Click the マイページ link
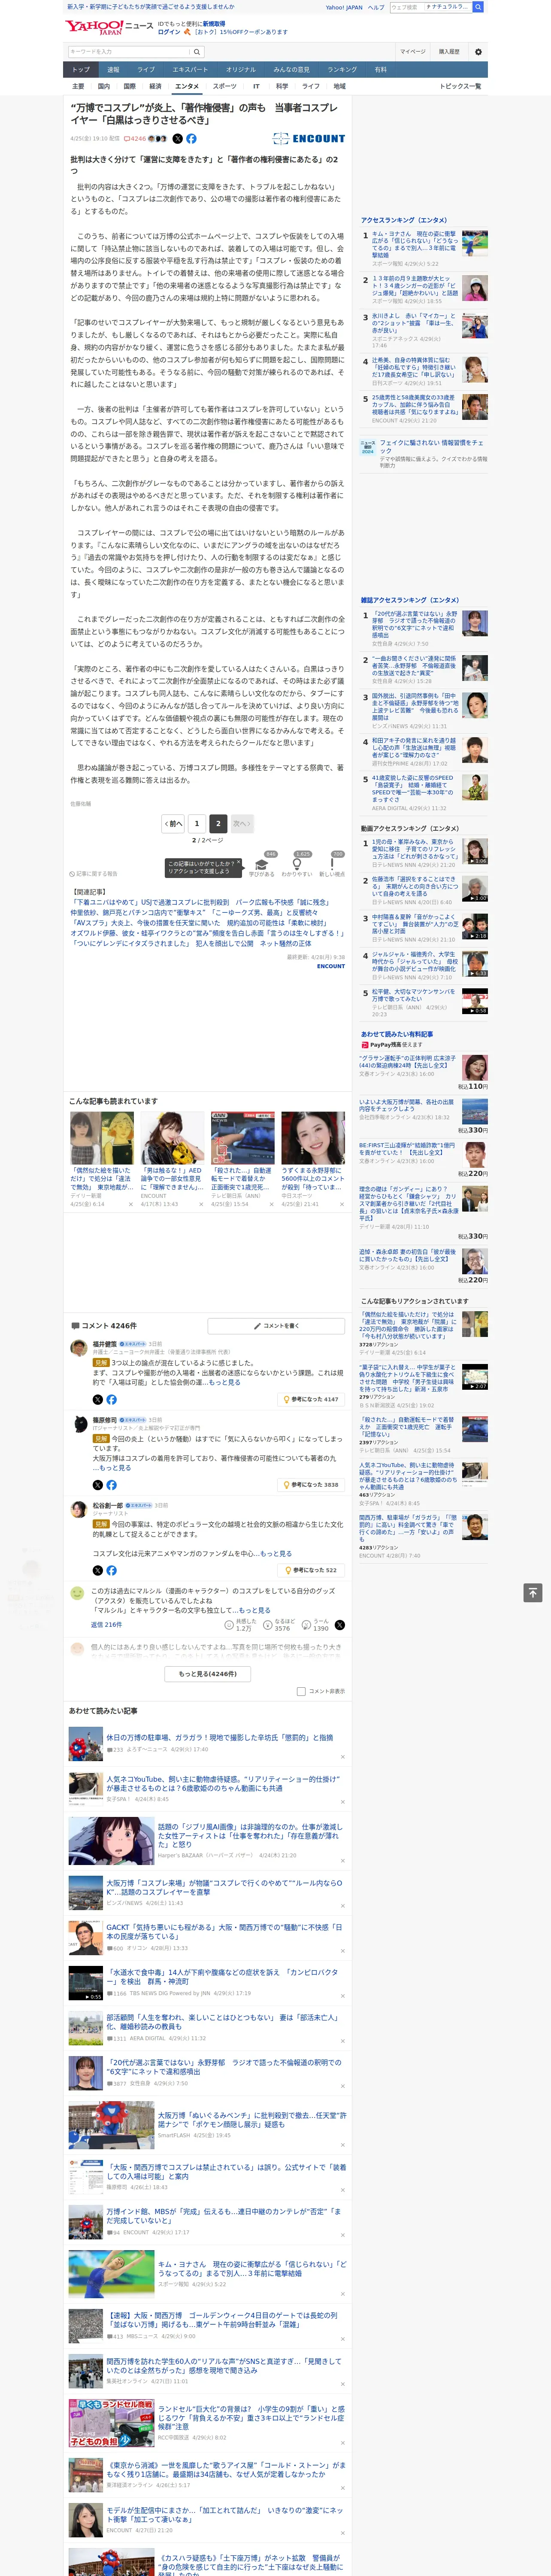The height and width of the screenshot is (2576, 551). coord(413,52)
